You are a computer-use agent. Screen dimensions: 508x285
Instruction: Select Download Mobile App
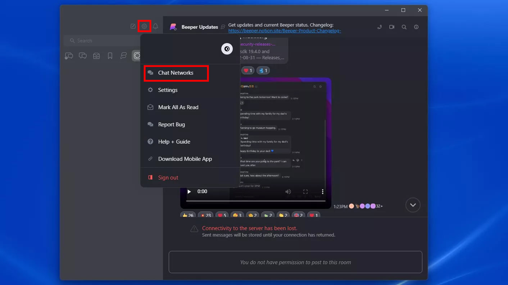click(x=190, y=159)
